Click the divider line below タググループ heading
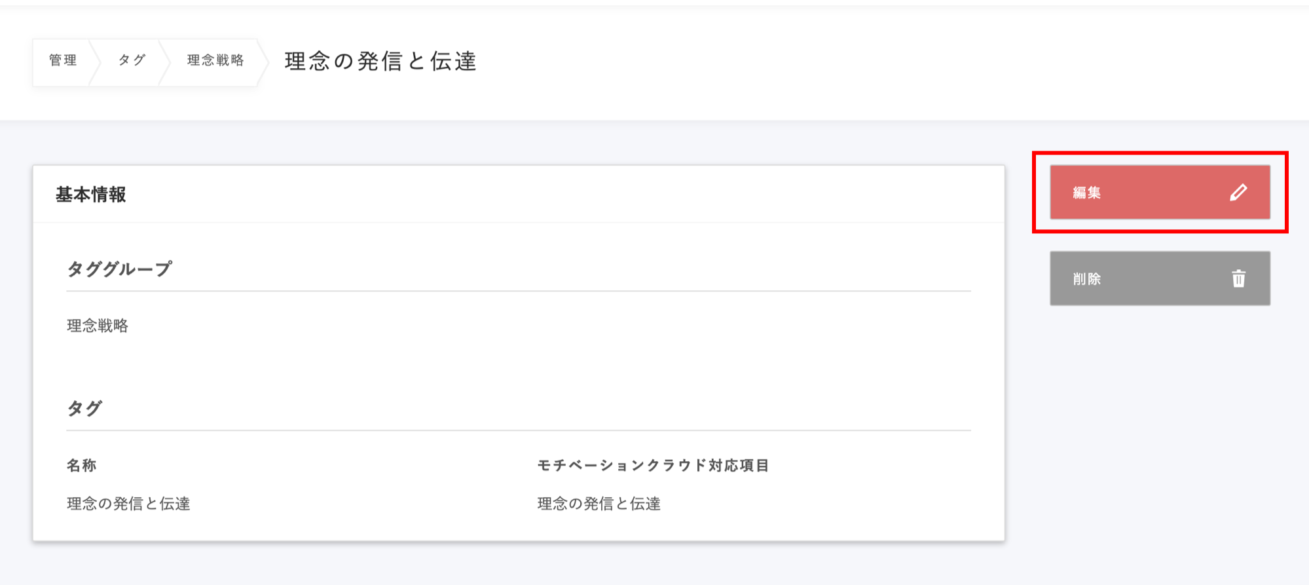 pyautogui.click(x=518, y=291)
